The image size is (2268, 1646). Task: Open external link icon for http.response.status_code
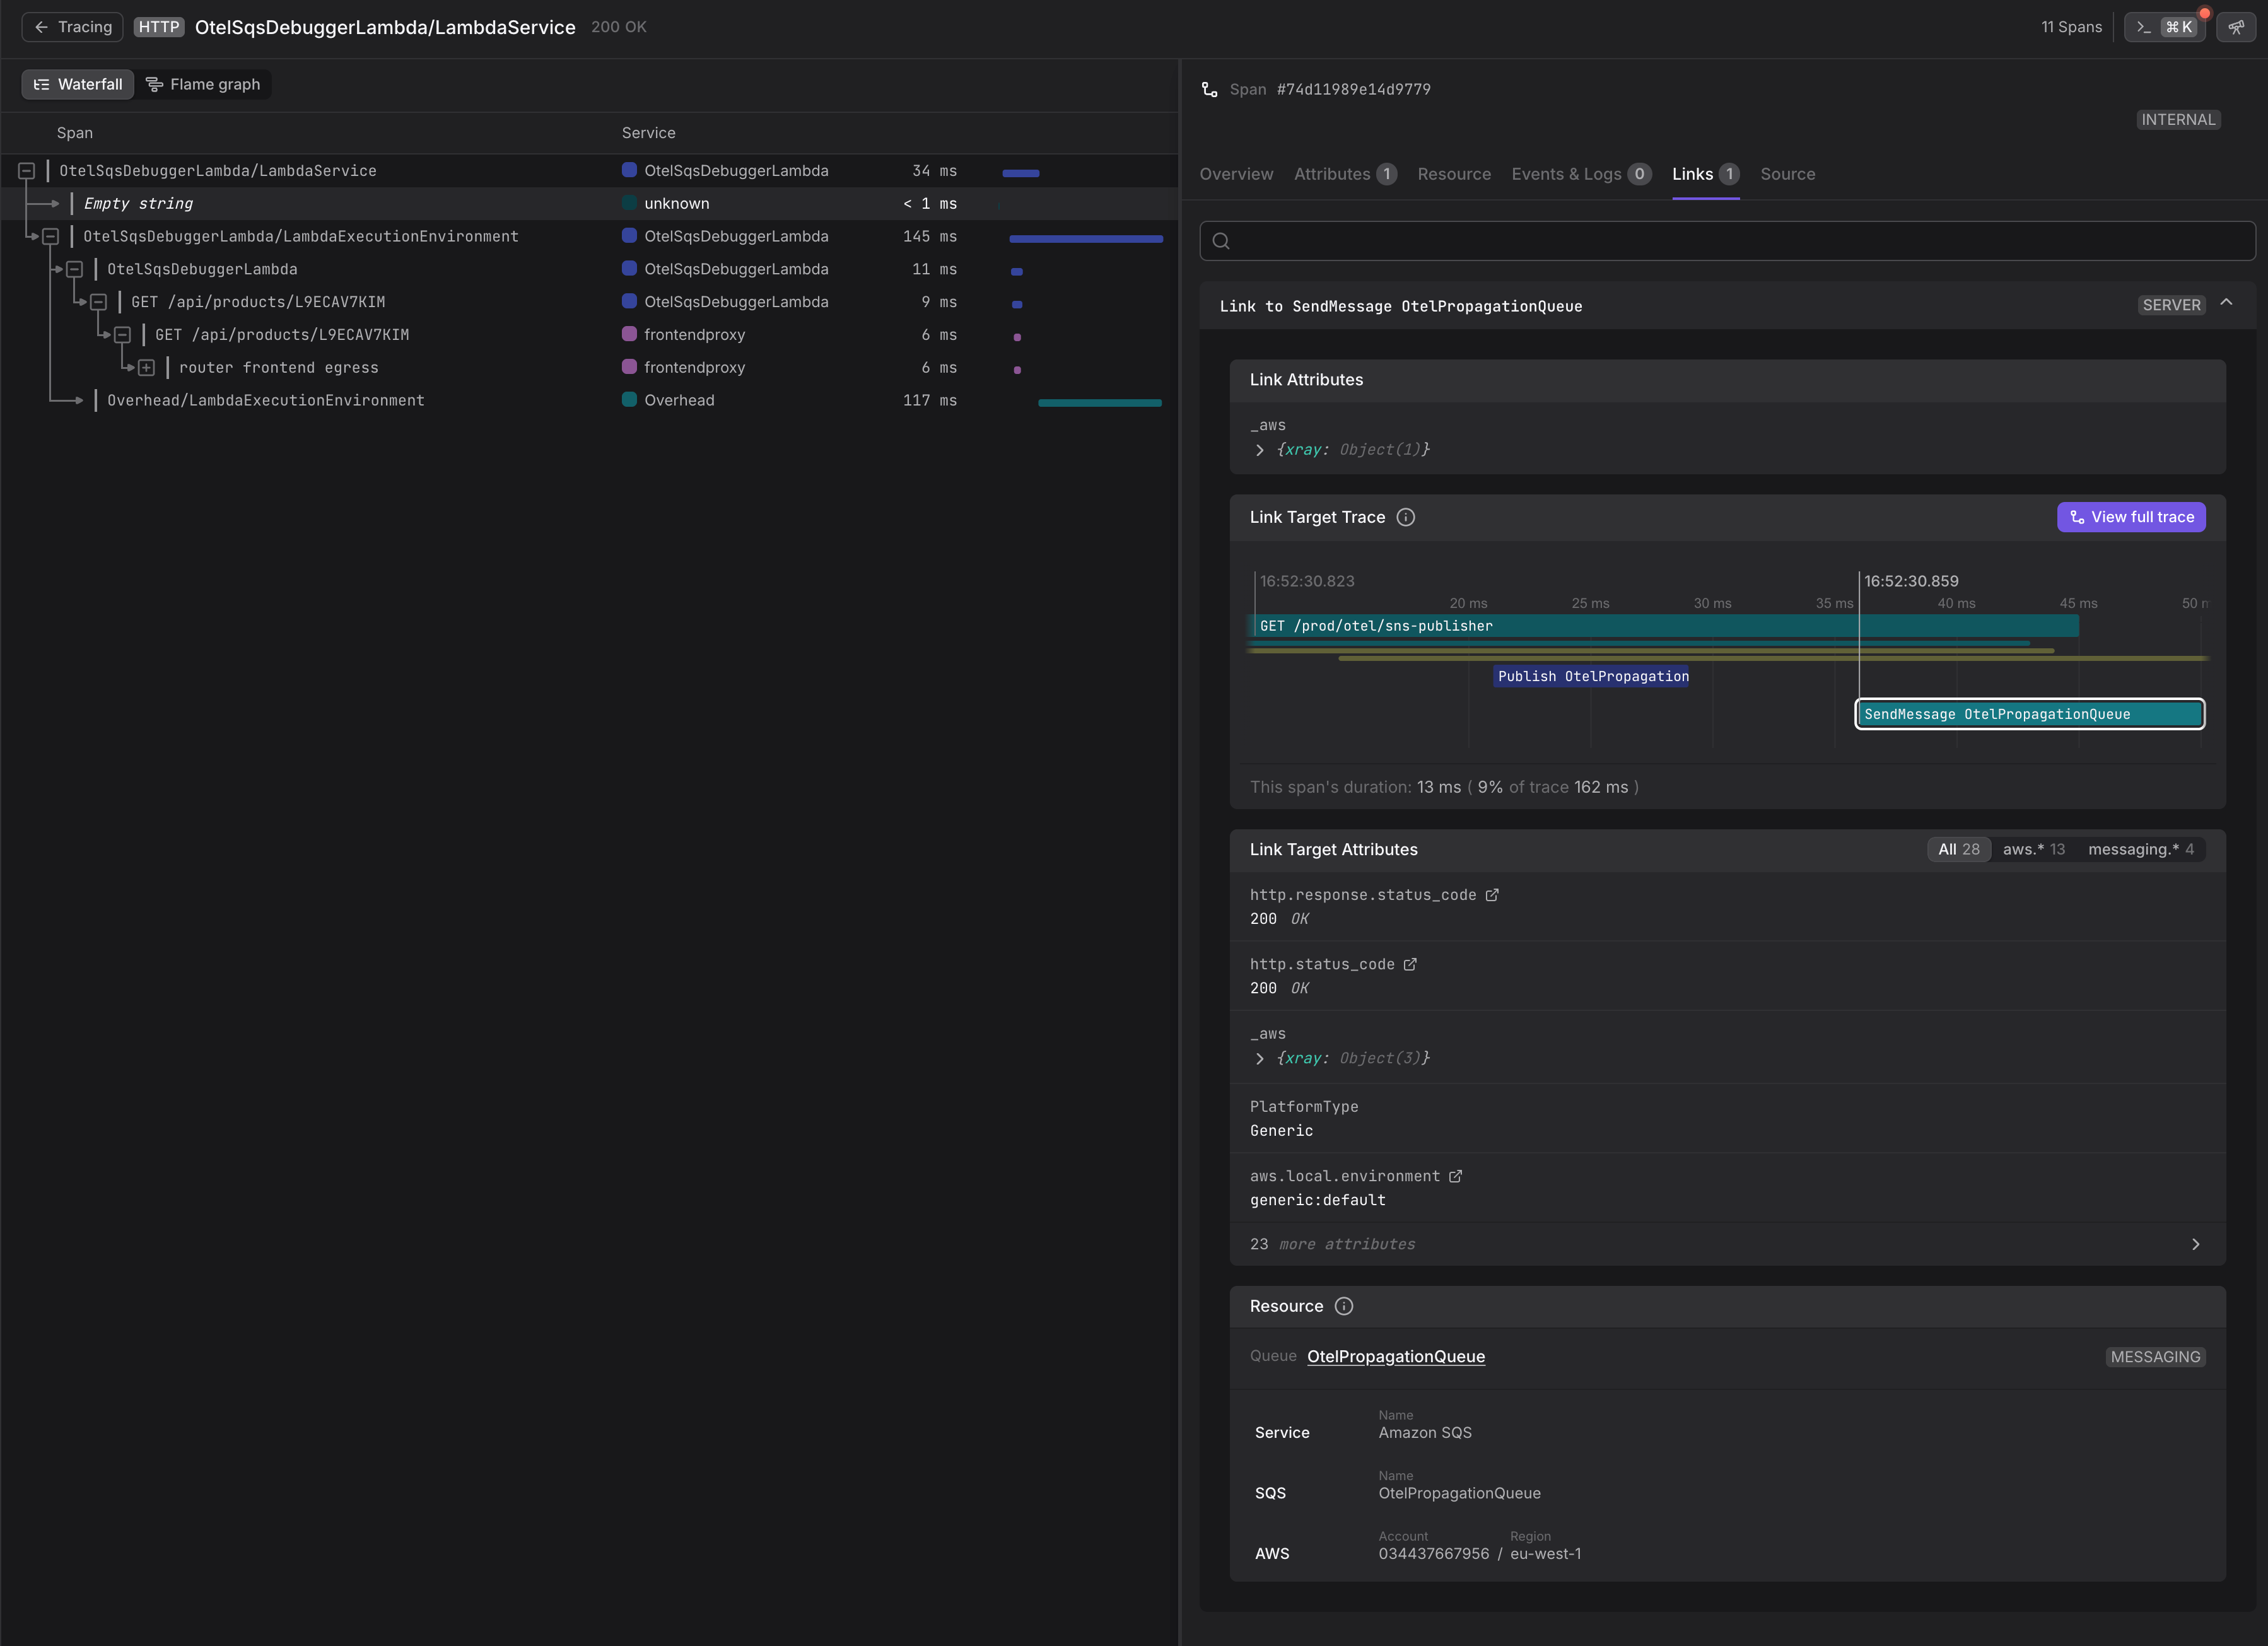pos(1492,895)
